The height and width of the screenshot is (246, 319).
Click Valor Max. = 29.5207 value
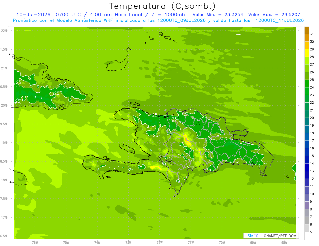(x=274, y=15)
